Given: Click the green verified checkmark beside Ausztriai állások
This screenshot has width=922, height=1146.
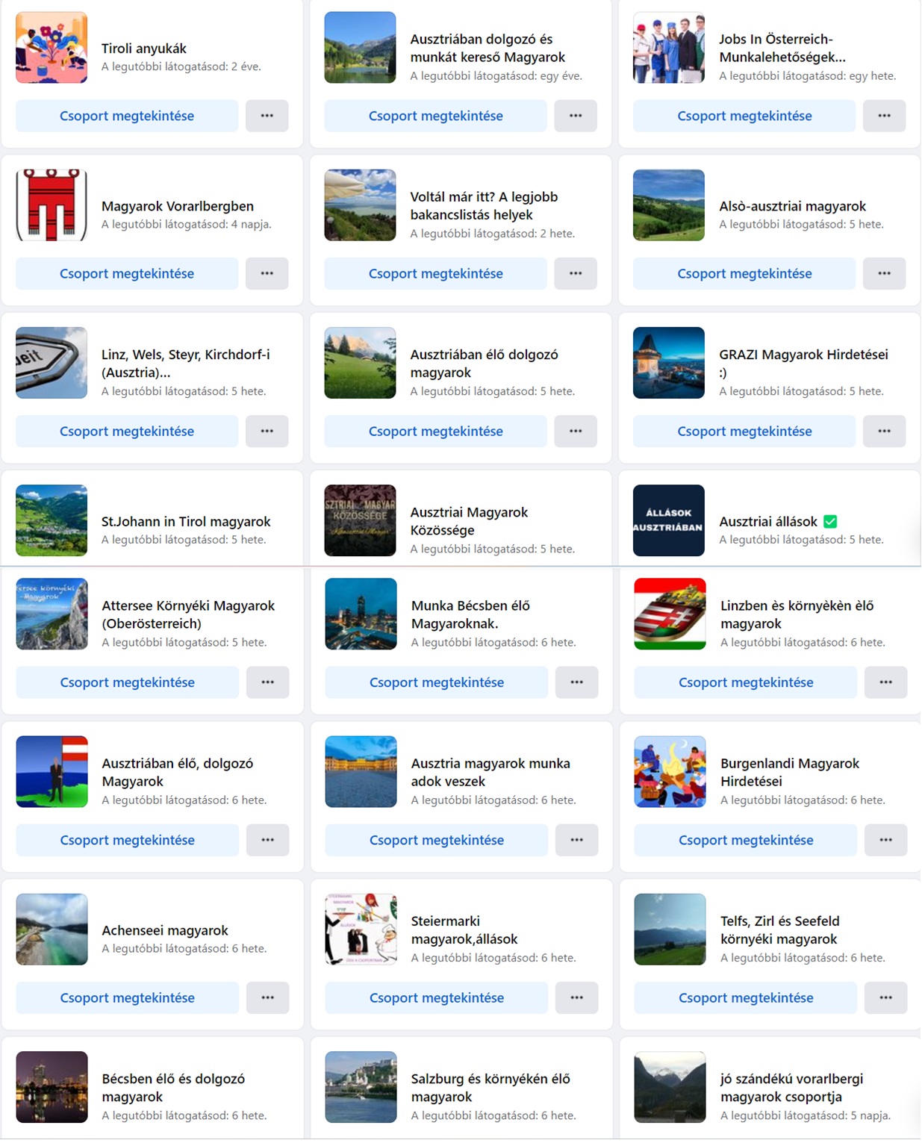Looking at the screenshot, I should tap(830, 522).
